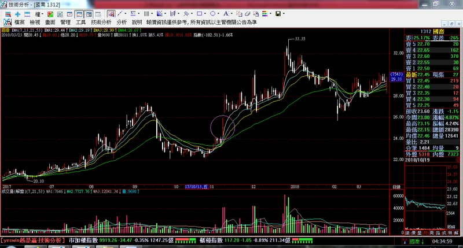Click the fan lines drawing tool
The width and height of the screenshot is (463, 248).
[x=160, y=13]
